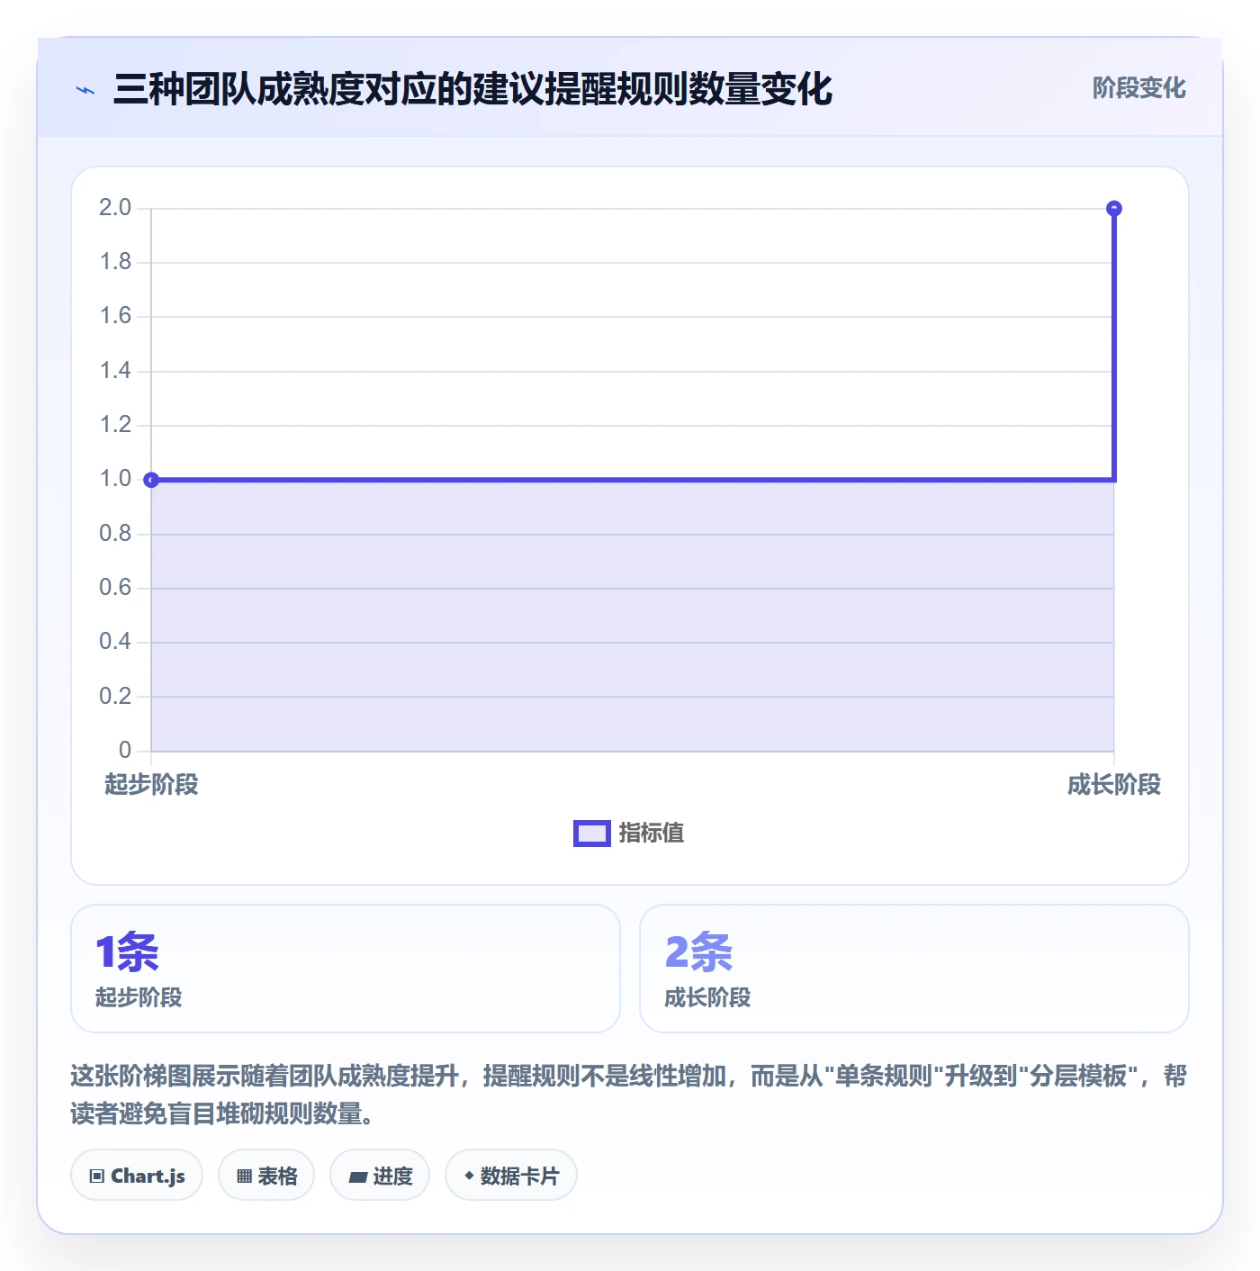The image size is (1260, 1271).
Task: Click the chart title about 提醒规则数量变化
Action: click(472, 89)
